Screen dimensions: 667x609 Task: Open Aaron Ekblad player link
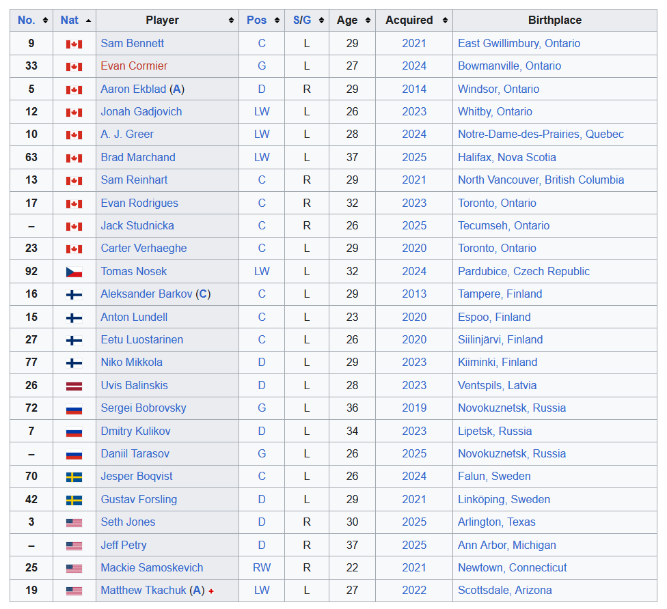pyautogui.click(x=133, y=89)
